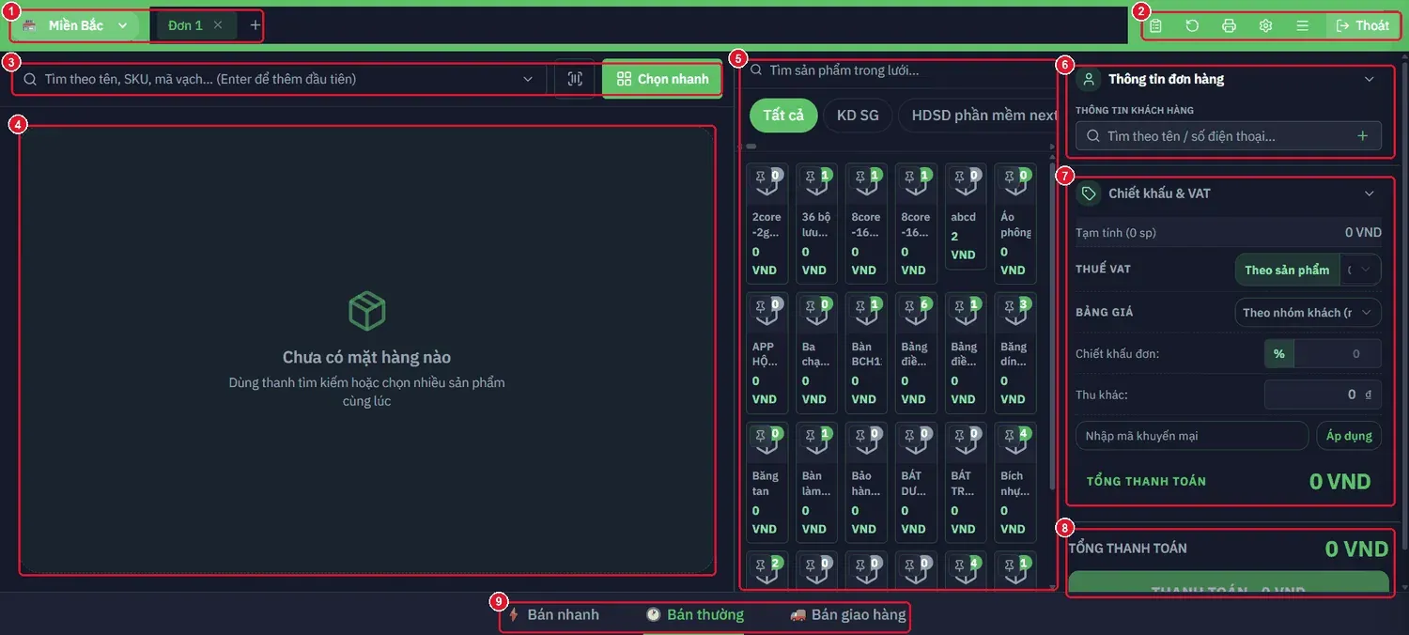Show the HDSD phần mềm next category
This screenshot has height=635, width=1409.
click(x=977, y=116)
